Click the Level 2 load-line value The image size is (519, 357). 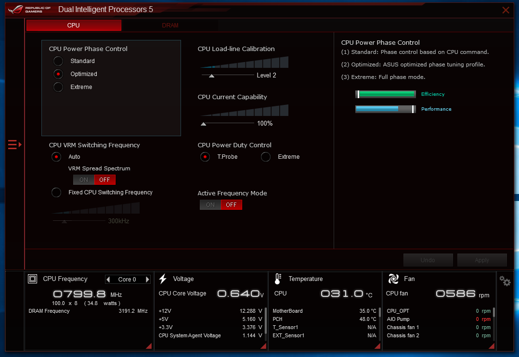pos(266,76)
